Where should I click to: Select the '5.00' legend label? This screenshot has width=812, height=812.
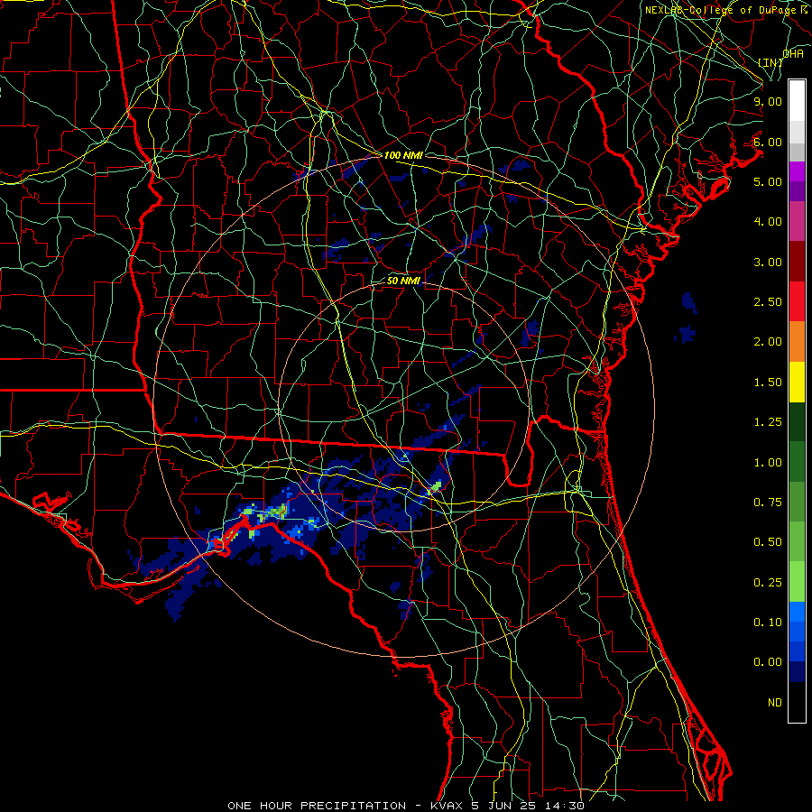[768, 181]
